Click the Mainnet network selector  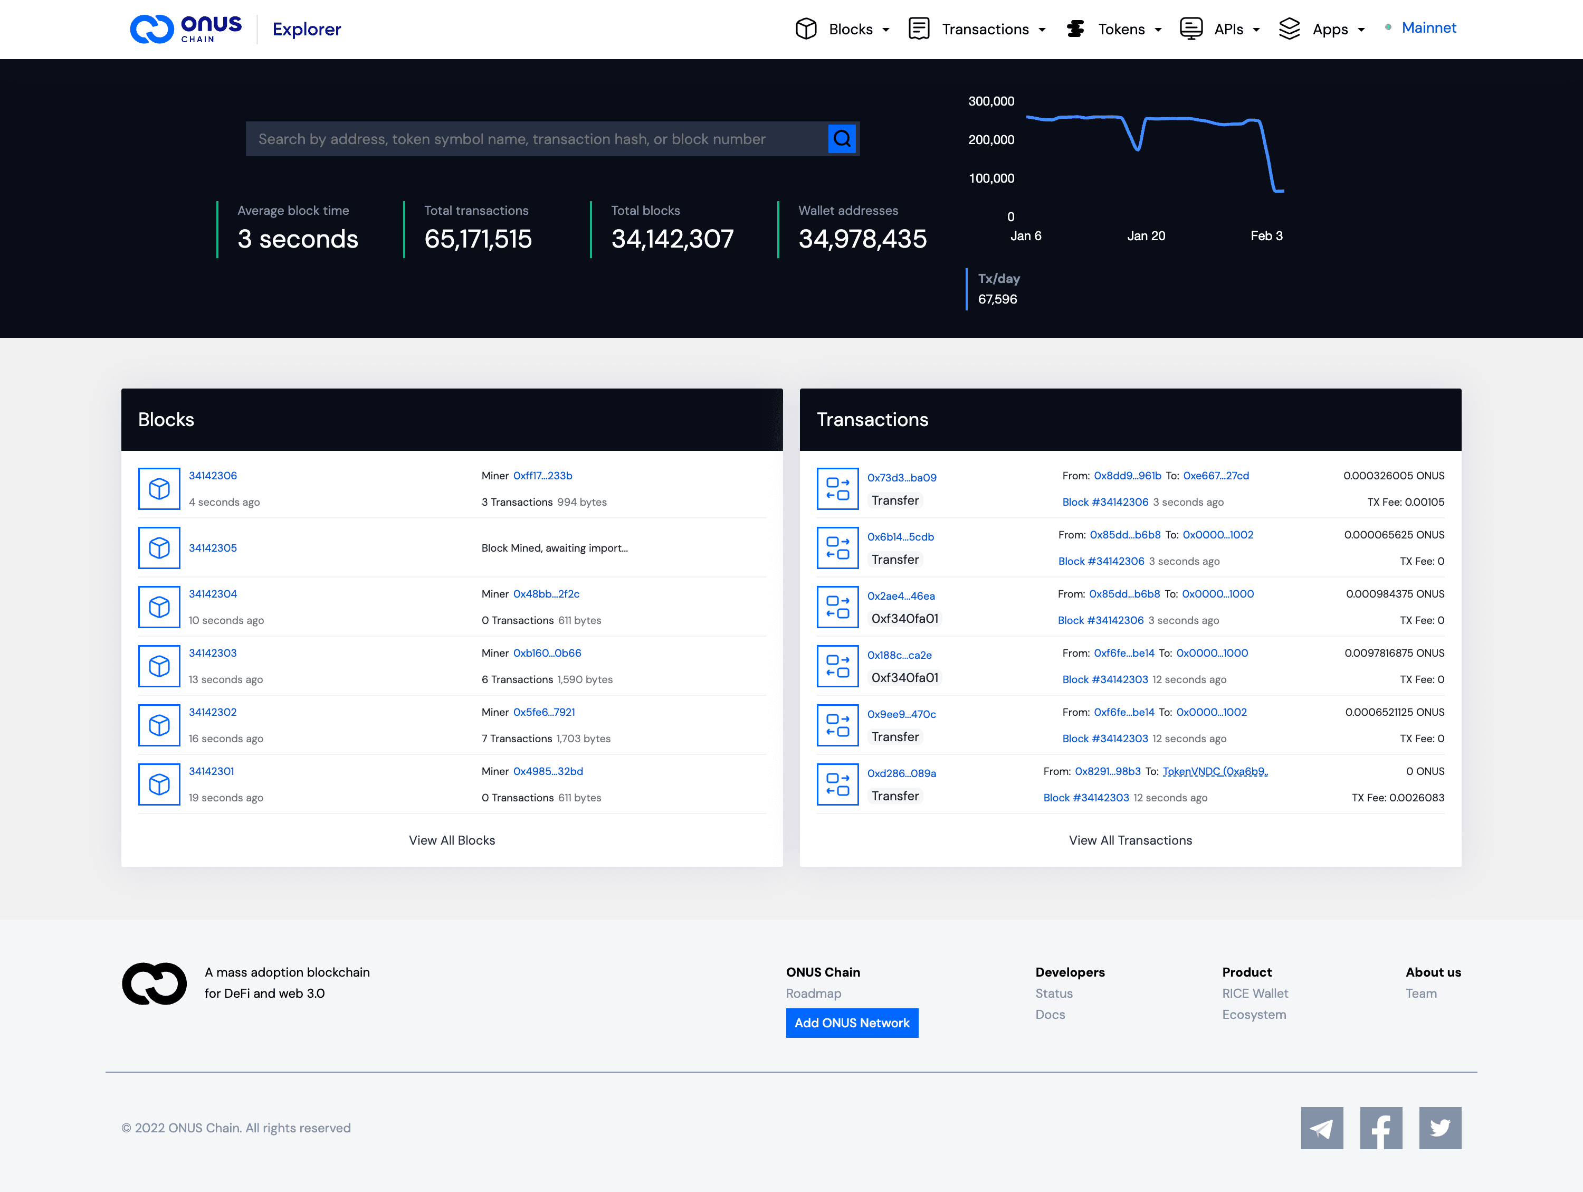[1428, 28]
